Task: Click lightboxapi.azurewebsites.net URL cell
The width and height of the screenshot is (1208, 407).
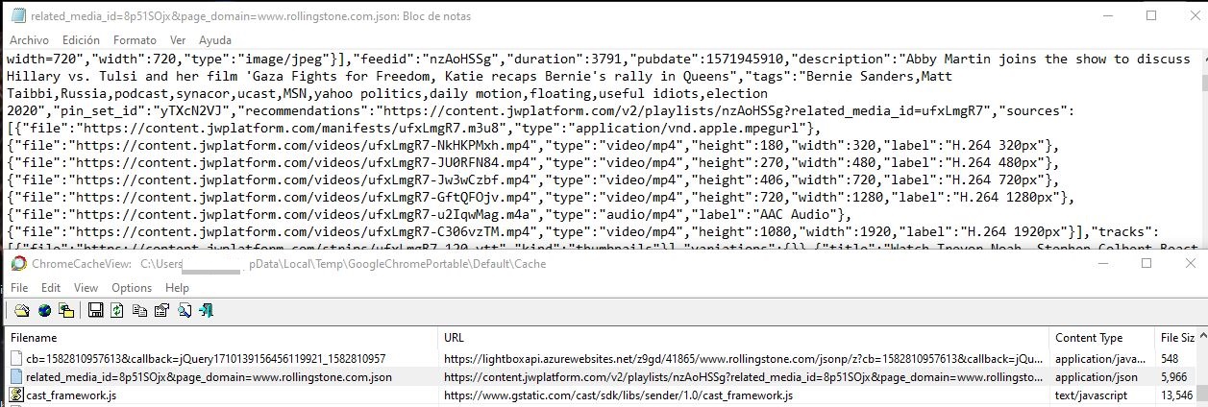Action: click(x=744, y=359)
